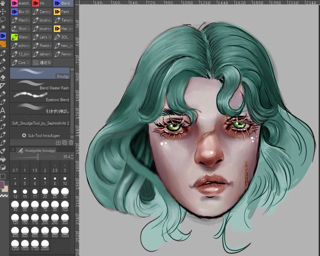Select the beige sub color swatch
Viewport: 320px width, 256px height.
(x=6, y=189)
